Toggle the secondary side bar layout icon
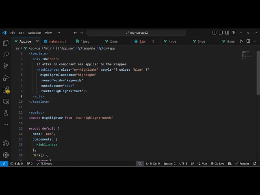This screenshot has height=195, width=260. (226, 32)
